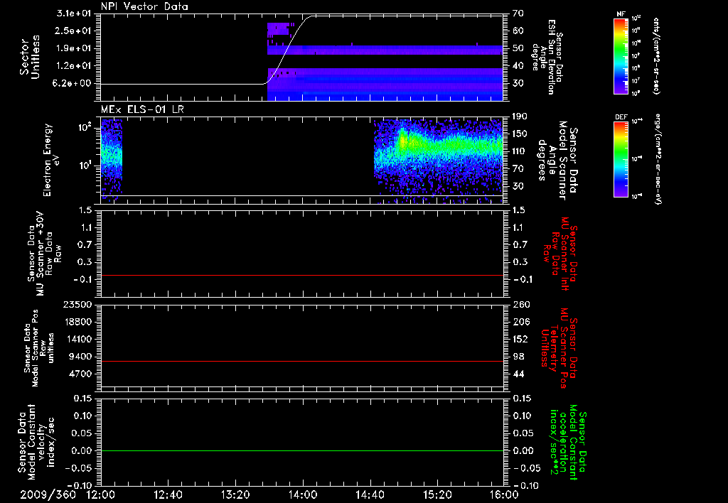Click the 1.2e+01 sector tick label

point(74,66)
